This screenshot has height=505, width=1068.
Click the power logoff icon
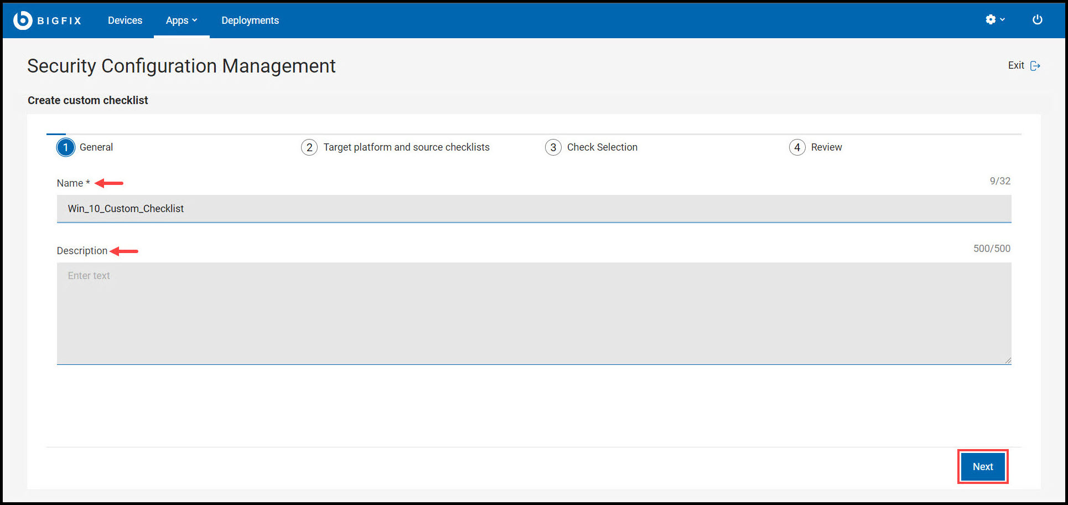pyautogui.click(x=1038, y=19)
